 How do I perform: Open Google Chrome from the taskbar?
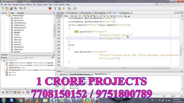20,100
